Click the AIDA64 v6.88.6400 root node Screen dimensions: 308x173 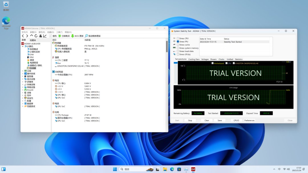[32, 44]
